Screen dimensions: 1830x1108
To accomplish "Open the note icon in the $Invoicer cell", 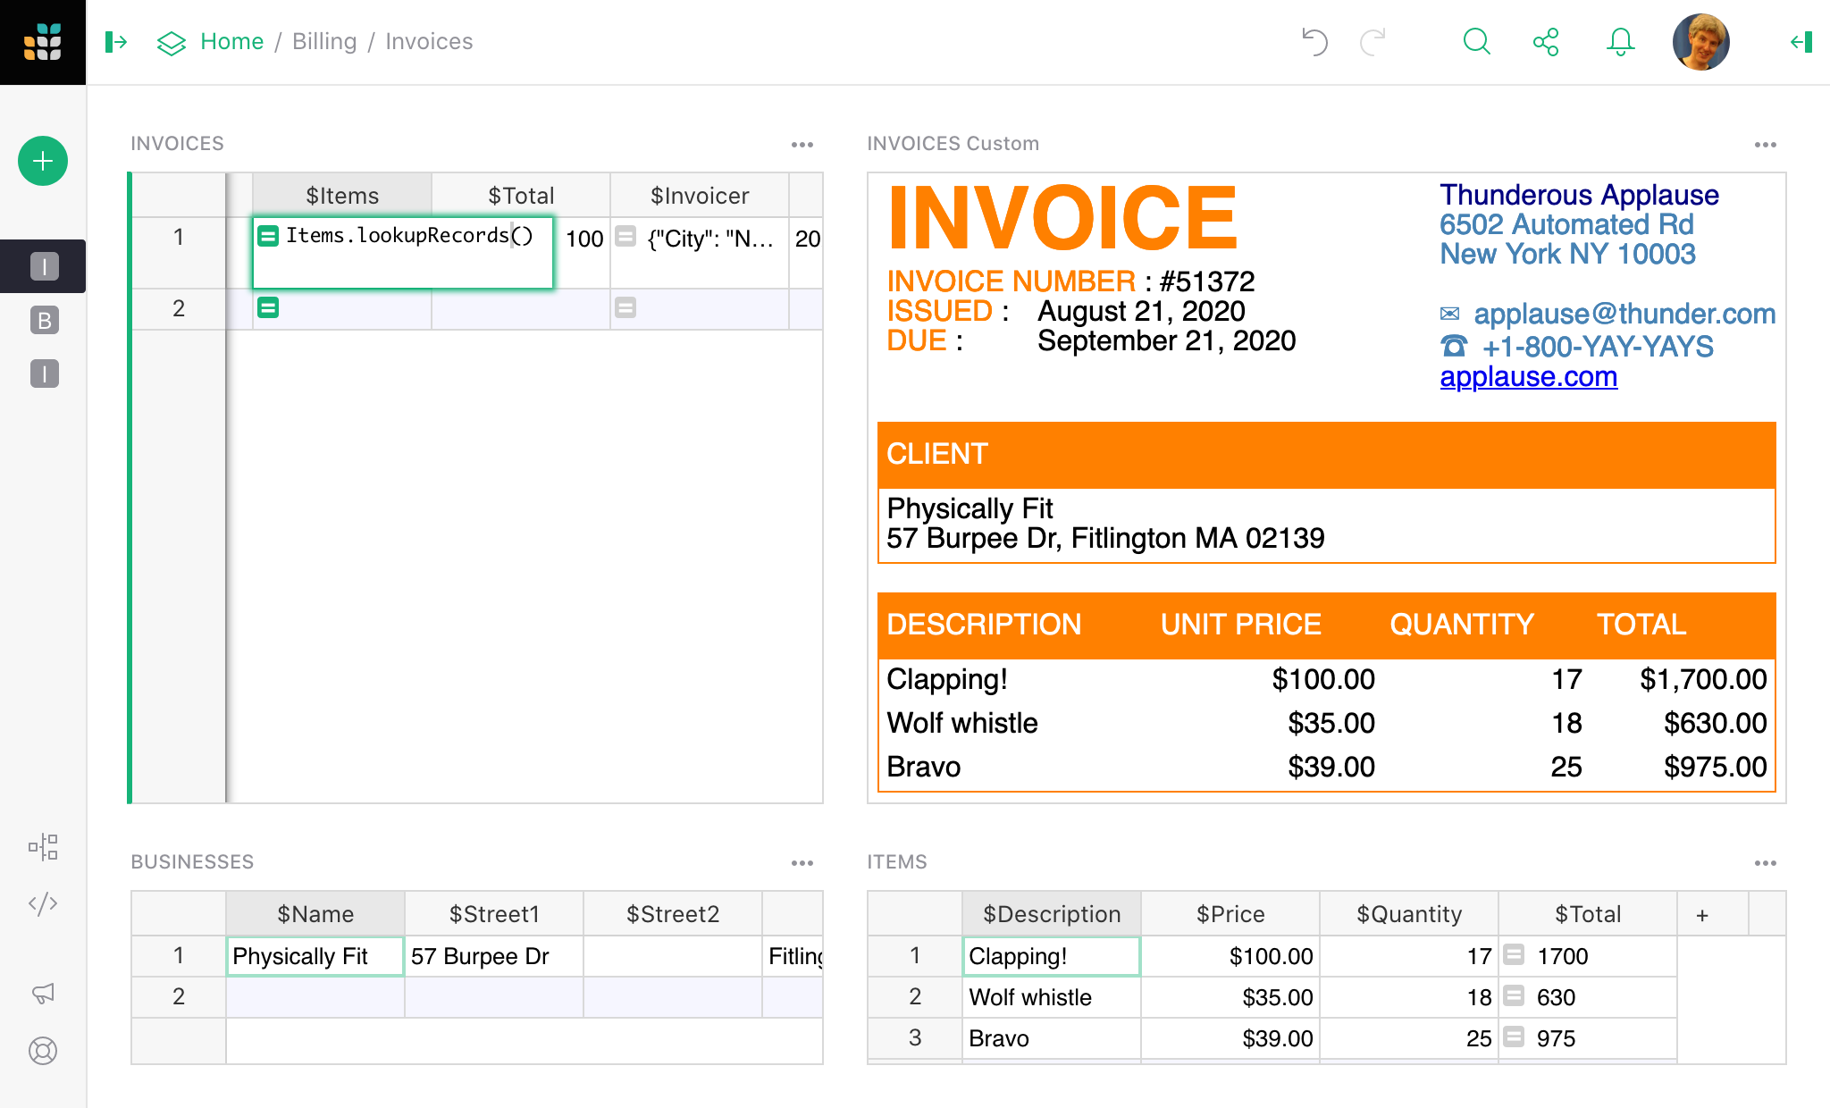I will pyautogui.click(x=625, y=238).
